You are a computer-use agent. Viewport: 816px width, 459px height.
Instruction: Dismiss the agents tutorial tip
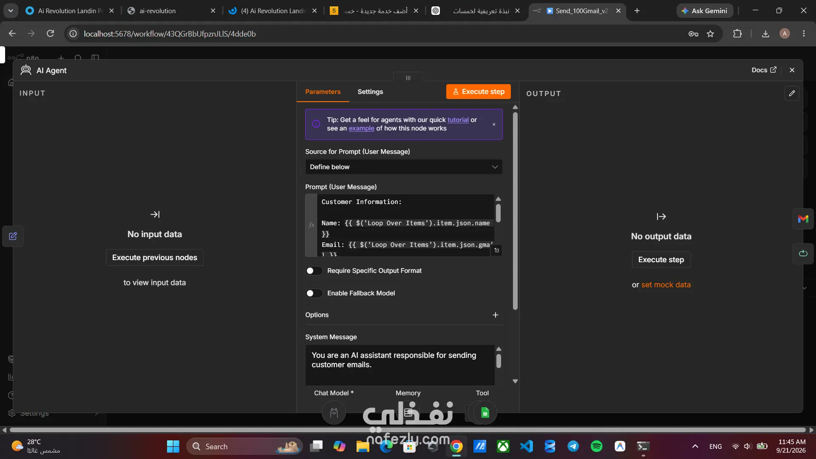pos(494,125)
